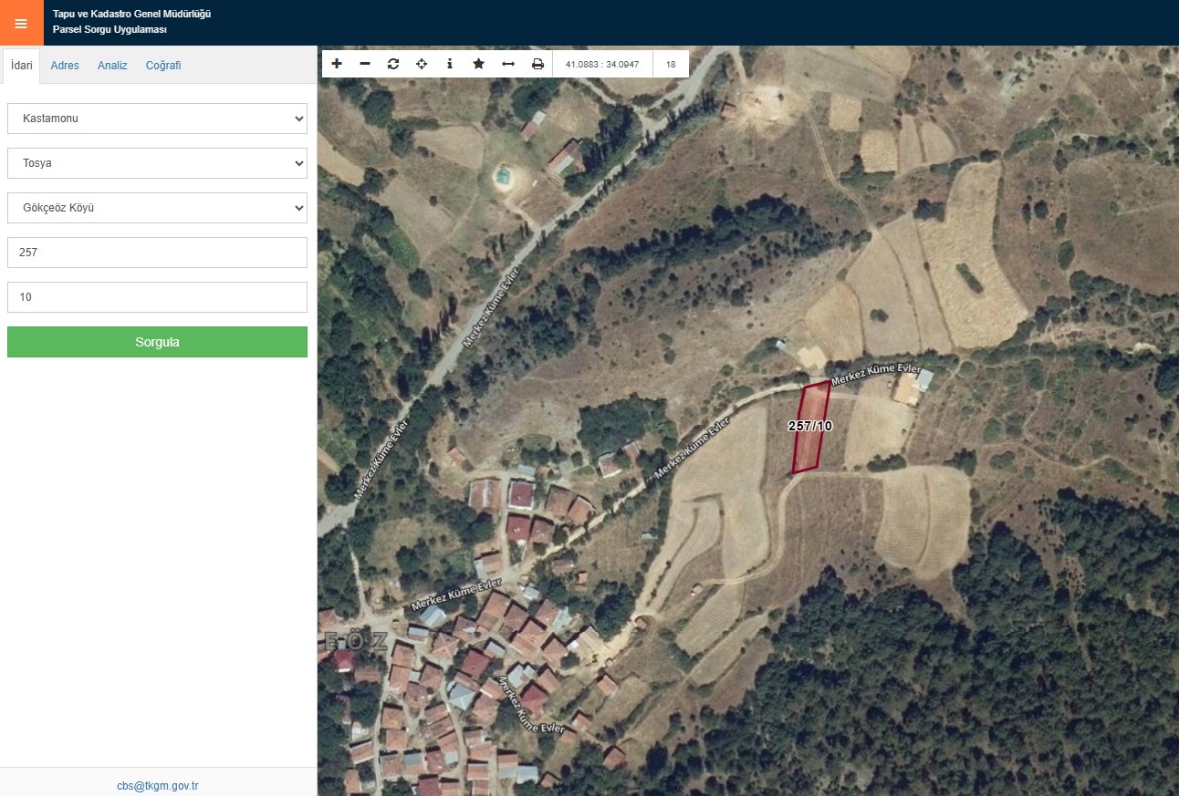Click the star favorites icon
The height and width of the screenshot is (796, 1179).
478,64
